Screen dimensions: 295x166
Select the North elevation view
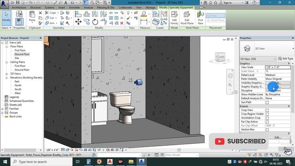tap(18, 85)
